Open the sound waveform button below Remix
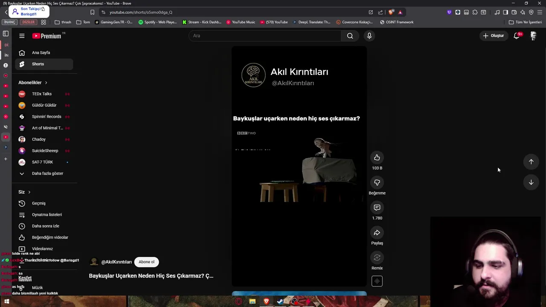Screen dimensions: 546x307 tap(377, 281)
